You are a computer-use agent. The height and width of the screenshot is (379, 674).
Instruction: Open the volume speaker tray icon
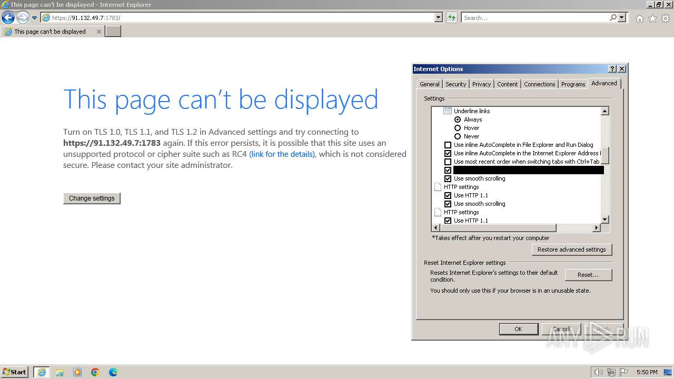(x=599, y=372)
